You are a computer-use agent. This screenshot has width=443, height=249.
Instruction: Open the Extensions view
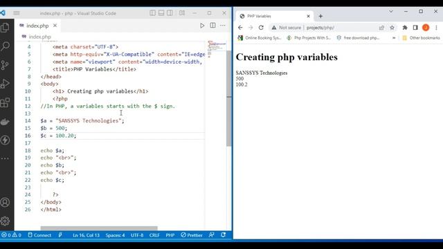click(x=5, y=102)
